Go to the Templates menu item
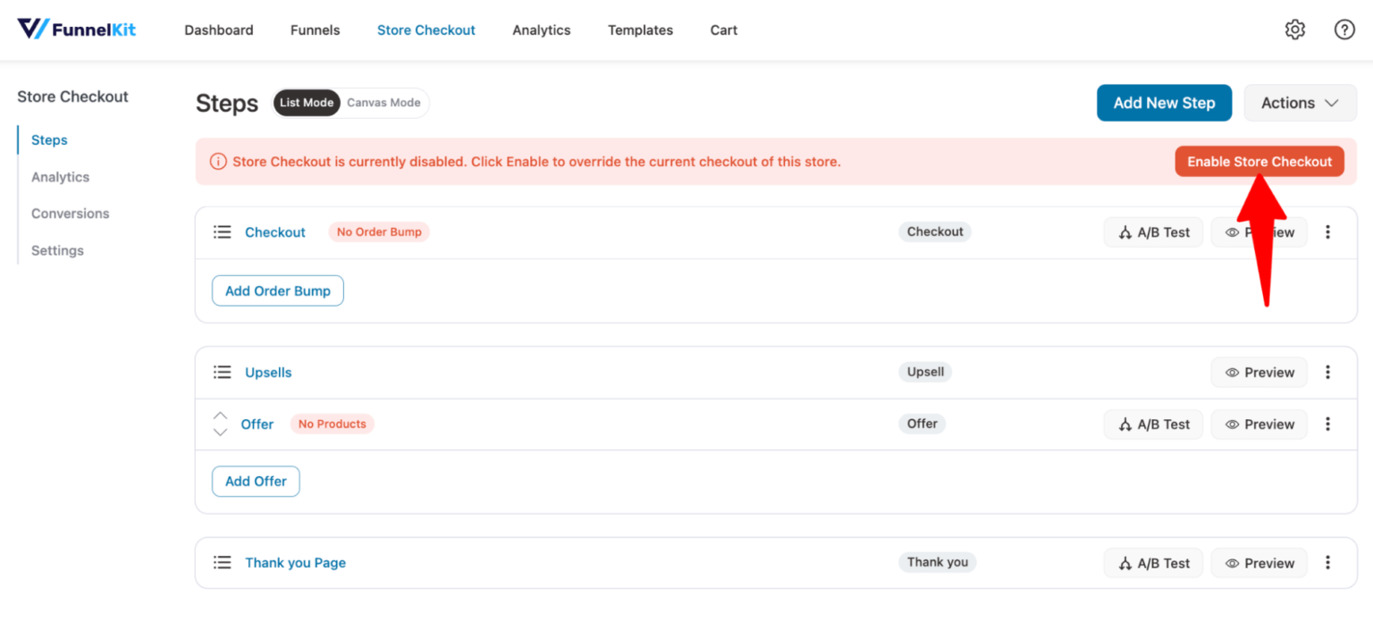 (640, 29)
